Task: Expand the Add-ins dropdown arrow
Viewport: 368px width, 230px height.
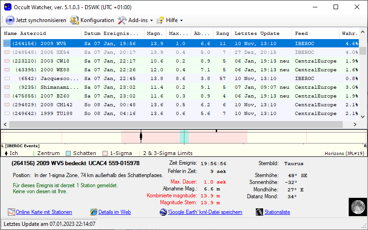Action: tap(151, 21)
